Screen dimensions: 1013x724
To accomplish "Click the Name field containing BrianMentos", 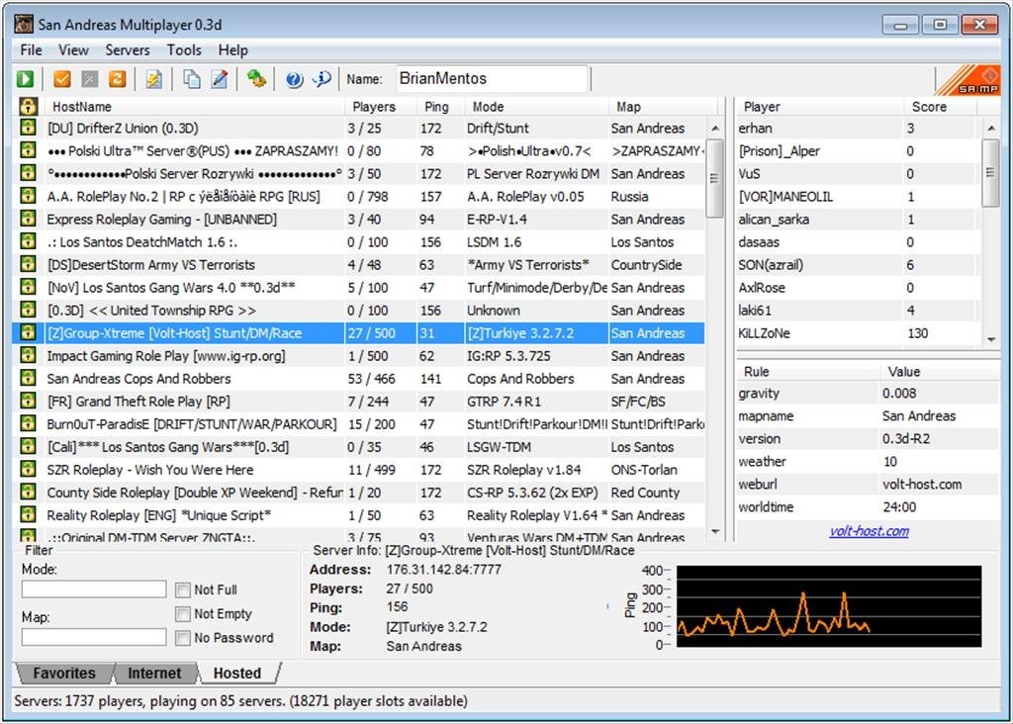I will pos(492,79).
